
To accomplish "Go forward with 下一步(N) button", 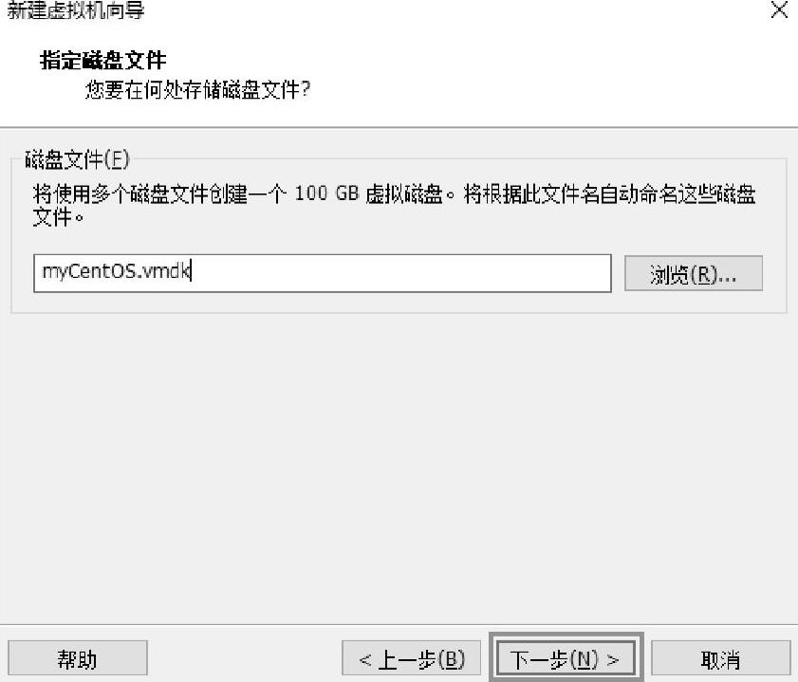I will point(566,659).
